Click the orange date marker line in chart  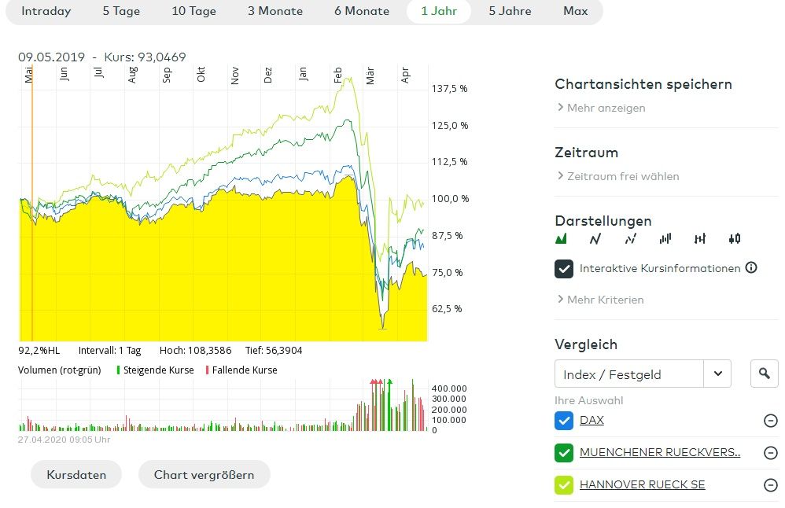point(32,204)
